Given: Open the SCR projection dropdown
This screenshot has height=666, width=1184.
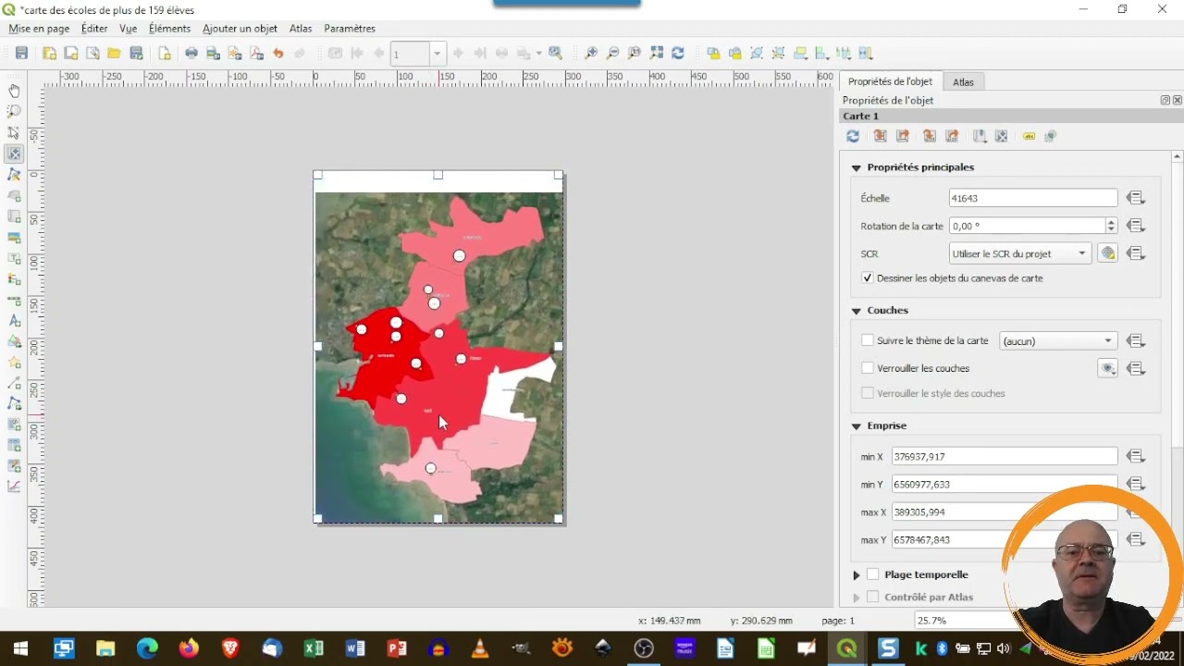Looking at the screenshot, I should pos(1019,253).
